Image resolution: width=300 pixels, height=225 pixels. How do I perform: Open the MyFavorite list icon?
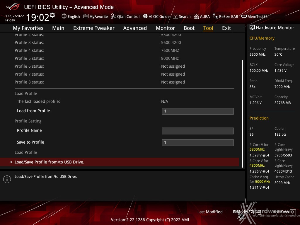pos(86,16)
